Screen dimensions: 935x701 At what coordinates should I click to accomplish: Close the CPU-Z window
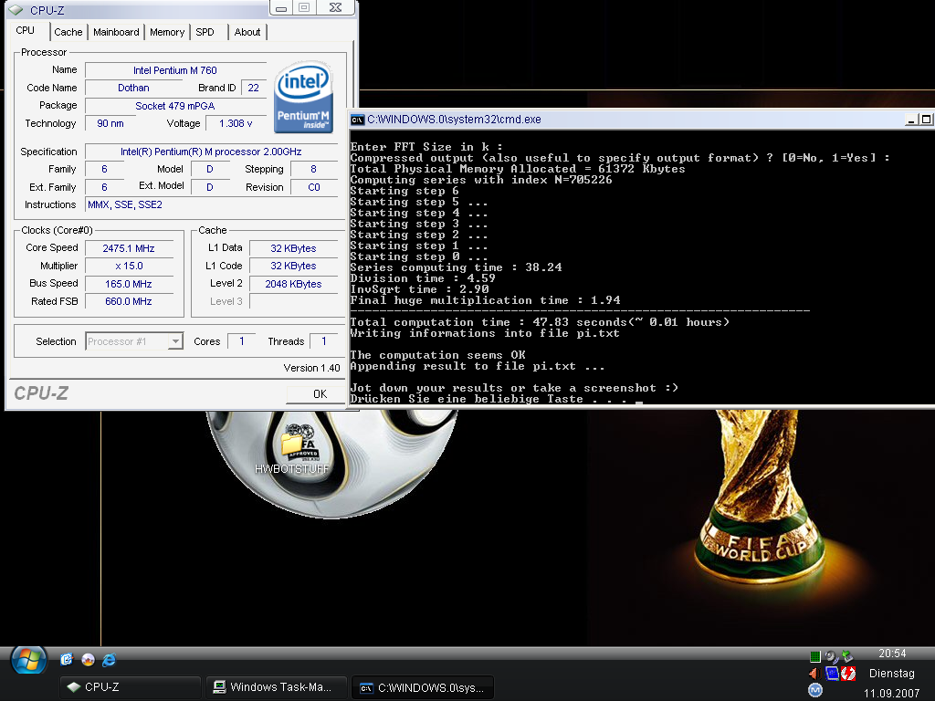click(336, 7)
